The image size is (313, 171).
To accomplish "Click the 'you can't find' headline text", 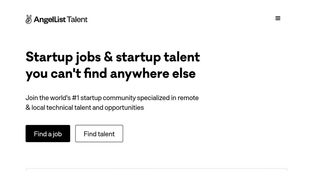I will pyautogui.click(x=66, y=73).
